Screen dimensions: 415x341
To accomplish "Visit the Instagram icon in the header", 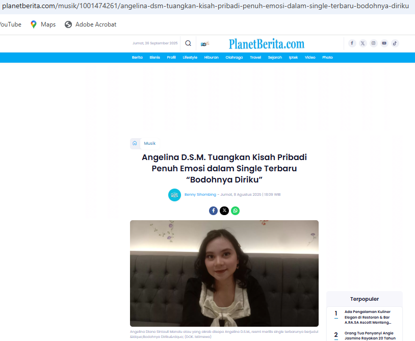I will point(373,43).
